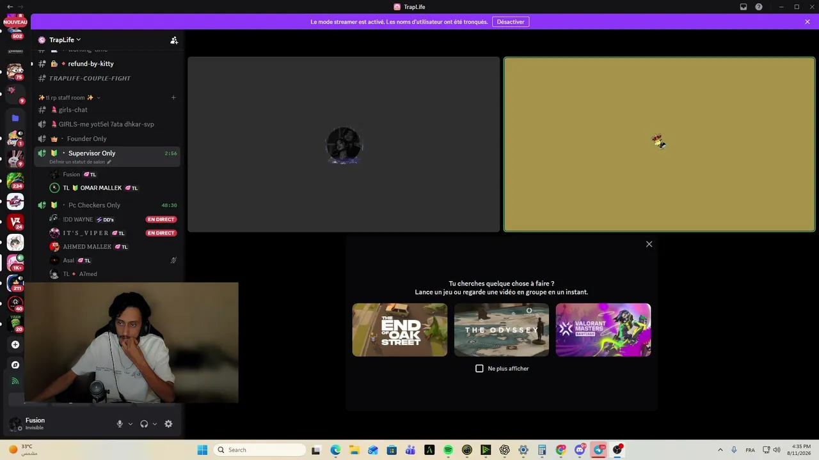Image resolution: width=819 pixels, height=460 pixels.
Task: Add a channel to tl rp staff room
Action: click(x=173, y=98)
